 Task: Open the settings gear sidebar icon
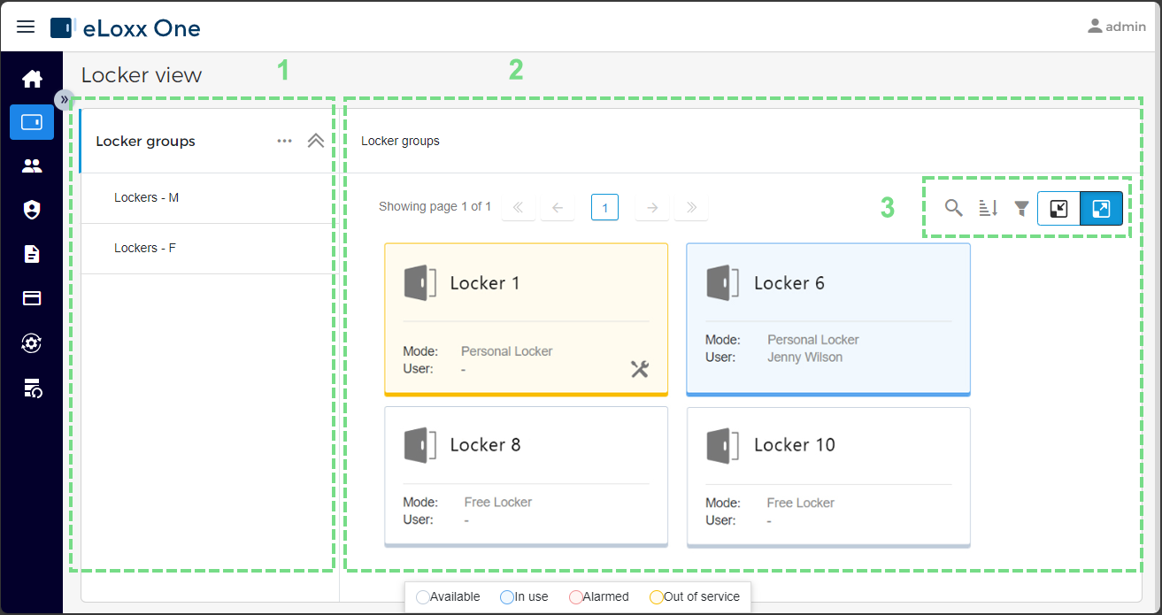tap(32, 342)
